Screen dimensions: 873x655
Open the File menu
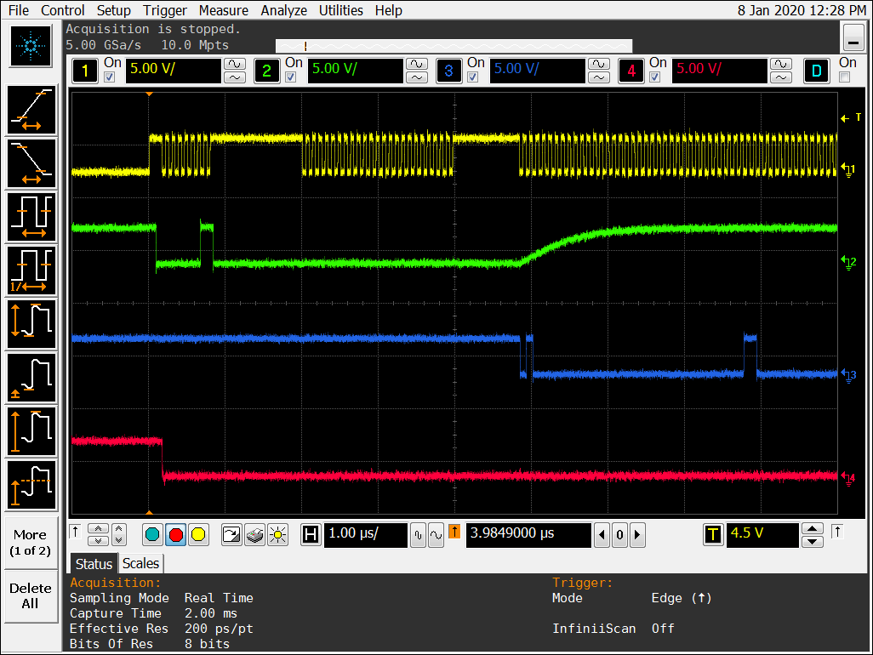(19, 10)
